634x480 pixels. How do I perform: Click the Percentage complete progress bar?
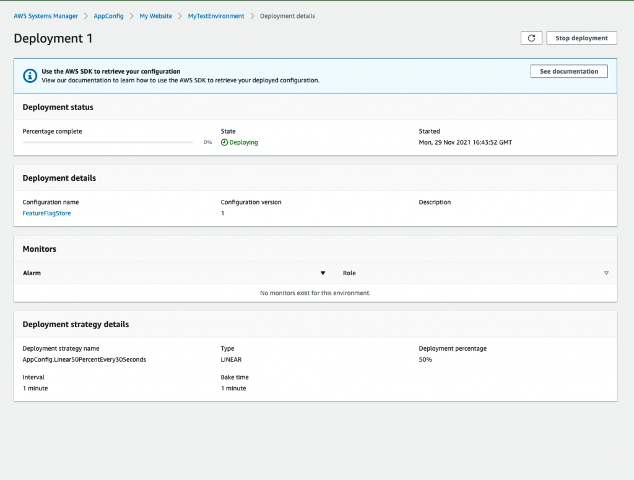coord(108,142)
